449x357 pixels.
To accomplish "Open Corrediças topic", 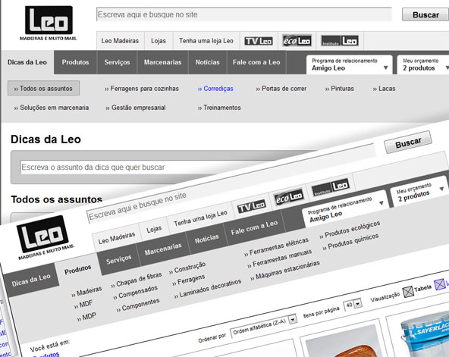I will coord(215,89).
